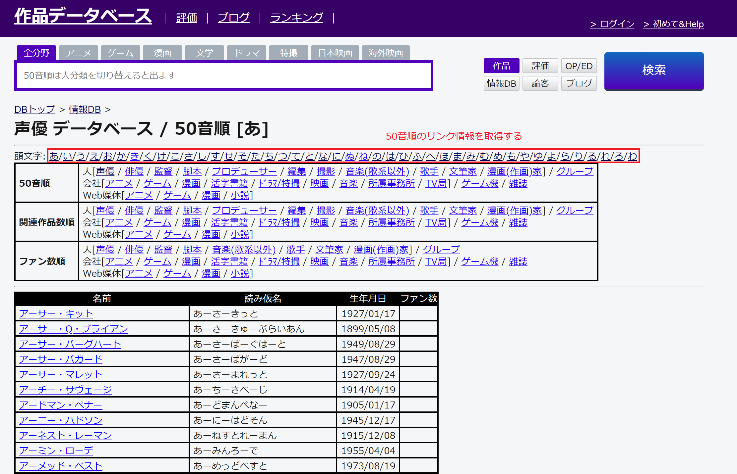Open 歌手 link in 関連作品数順 row
Image resolution: width=737 pixels, height=474 pixels.
pyautogui.click(x=429, y=211)
